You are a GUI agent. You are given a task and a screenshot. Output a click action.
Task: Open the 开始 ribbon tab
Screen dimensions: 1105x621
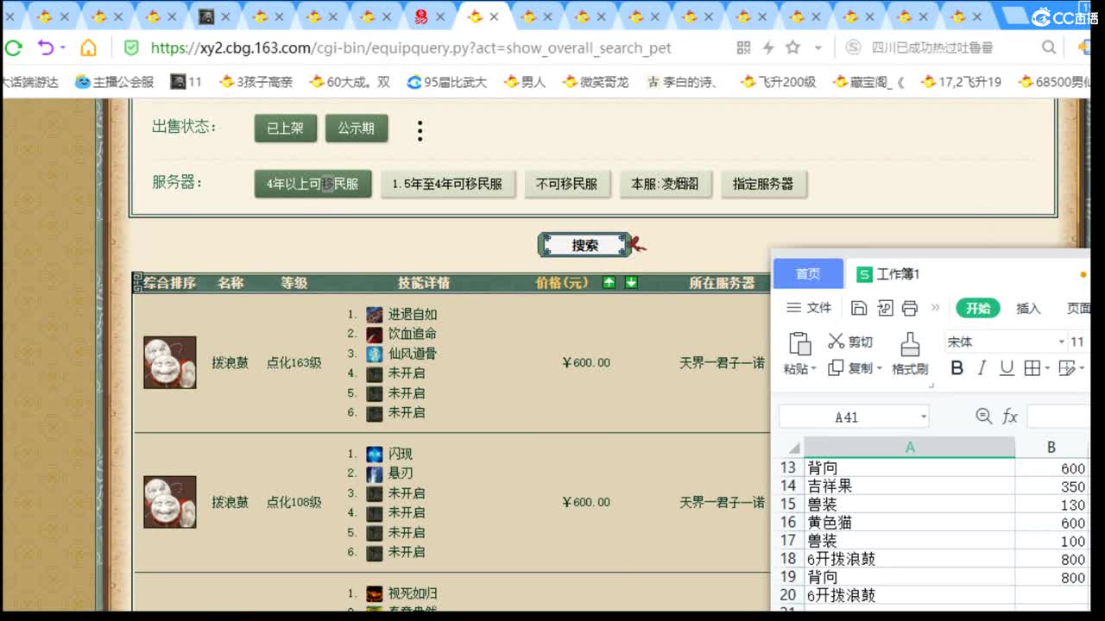(x=978, y=308)
